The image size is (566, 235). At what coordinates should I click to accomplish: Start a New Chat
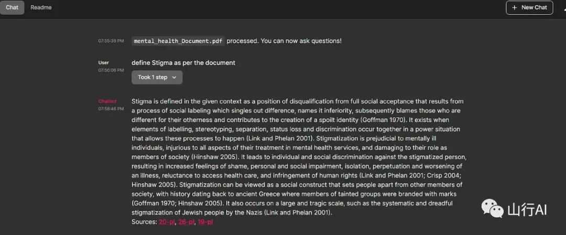click(x=529, y=8)
